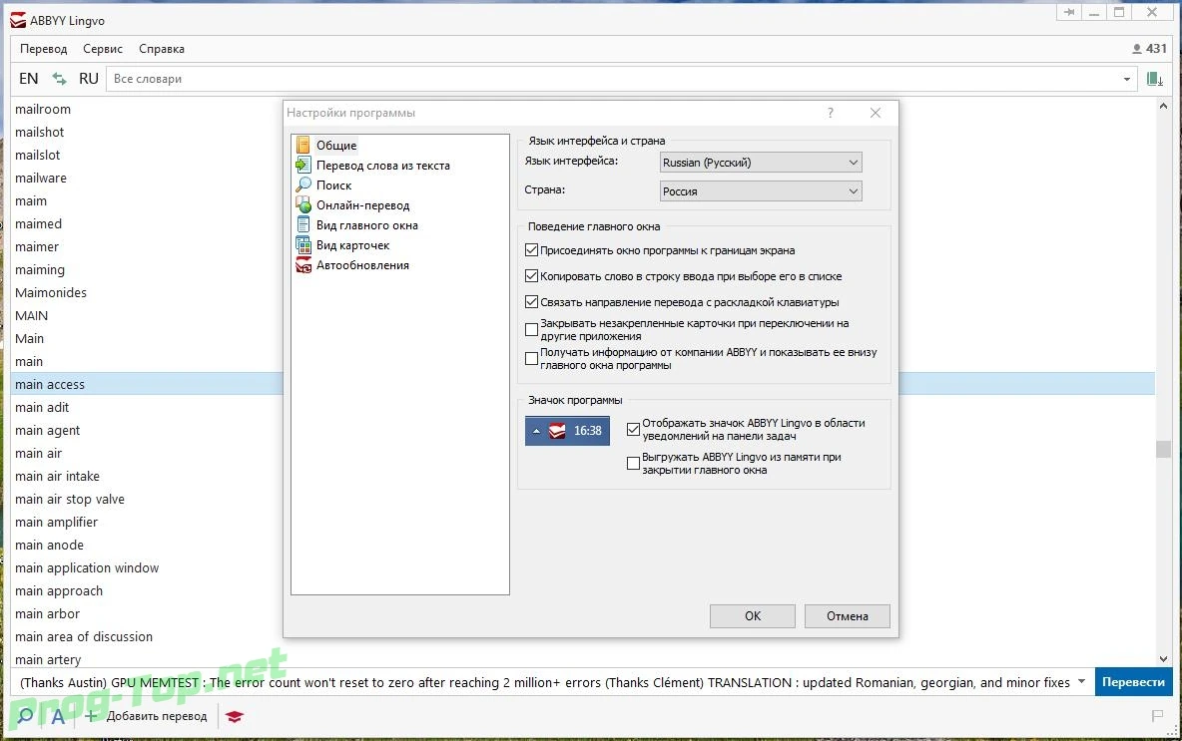
Task: Open the Справка menu
Action: 162,49
